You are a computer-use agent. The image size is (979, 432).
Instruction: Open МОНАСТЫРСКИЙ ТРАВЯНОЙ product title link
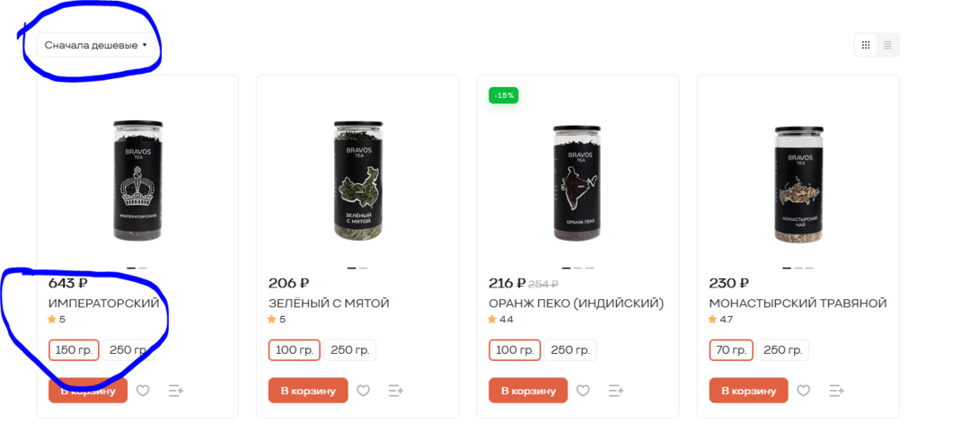[x=798, y=304]
